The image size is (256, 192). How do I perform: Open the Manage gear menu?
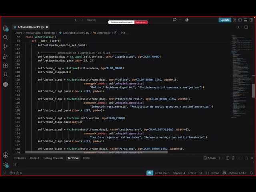point(5,164)
